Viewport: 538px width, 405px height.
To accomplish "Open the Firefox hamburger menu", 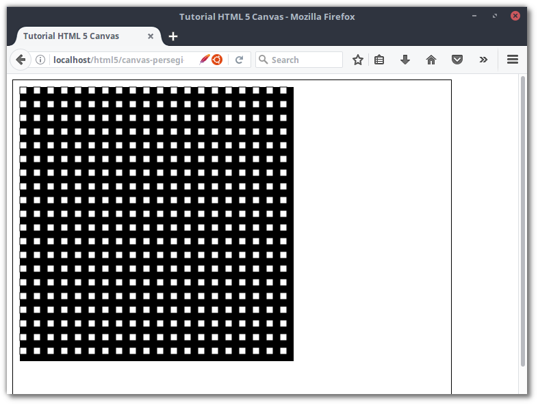I will [512, 60].
